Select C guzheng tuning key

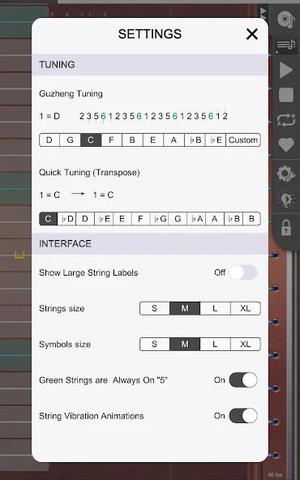91,140
